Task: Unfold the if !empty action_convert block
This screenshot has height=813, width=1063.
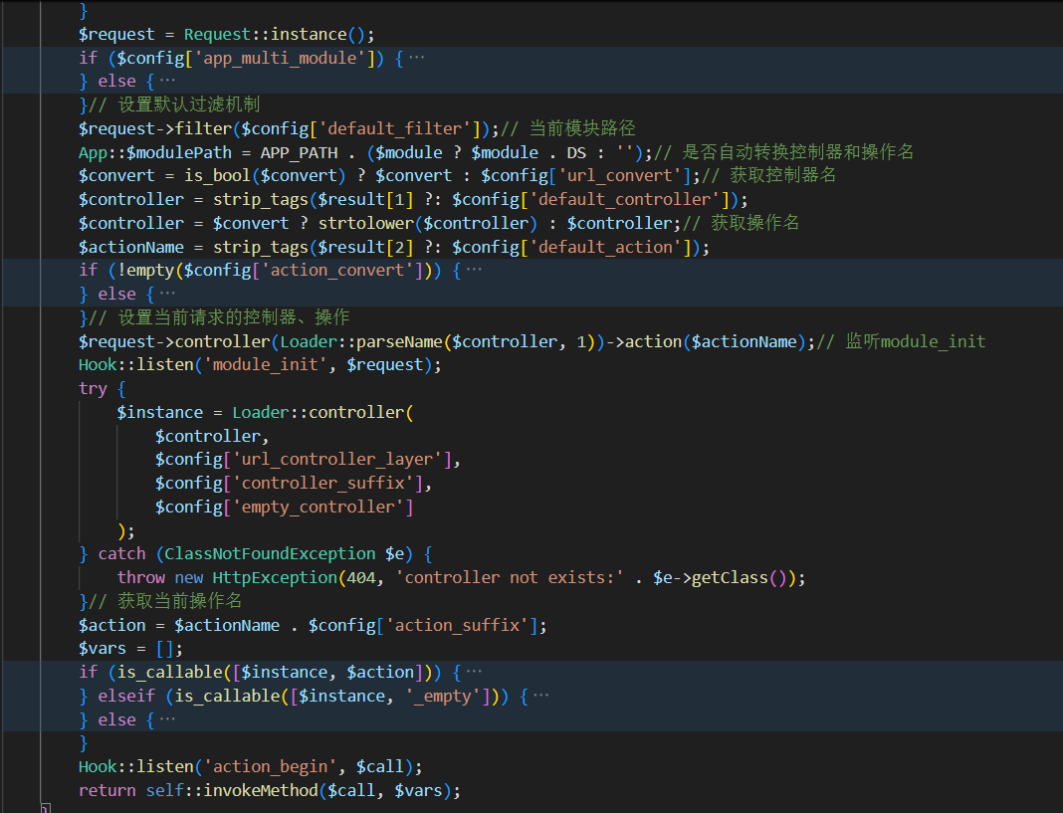Action: point(474,270)
